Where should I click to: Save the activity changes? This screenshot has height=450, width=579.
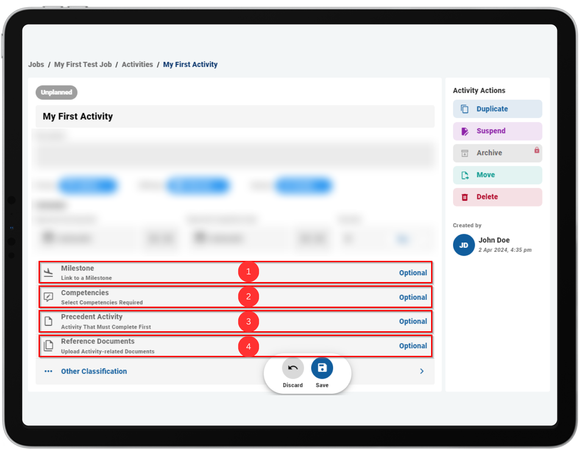point(322,368)
